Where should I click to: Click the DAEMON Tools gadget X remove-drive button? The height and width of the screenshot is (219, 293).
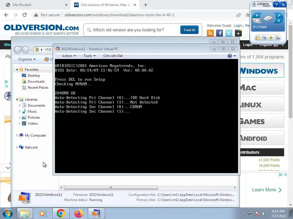click(x=279, y=21)
